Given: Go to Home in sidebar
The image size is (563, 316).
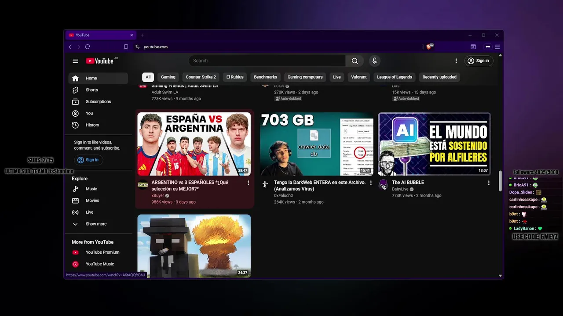Looking at the screenshot, I should point(98,78).
